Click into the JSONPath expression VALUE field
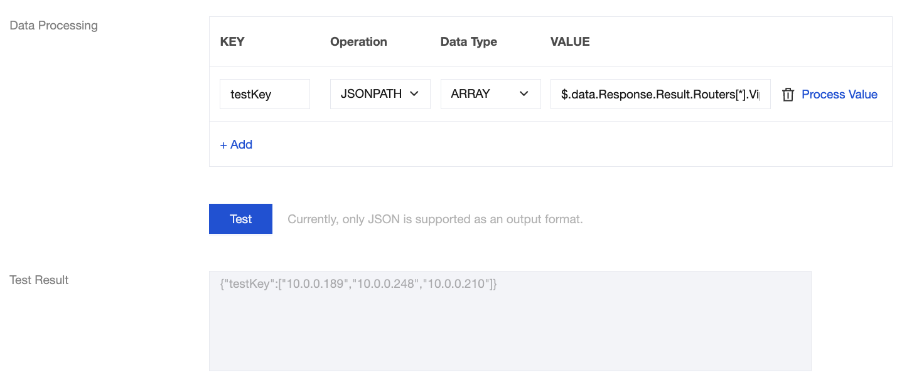Viewport: 924px width, 385px height. click(660, 94)
